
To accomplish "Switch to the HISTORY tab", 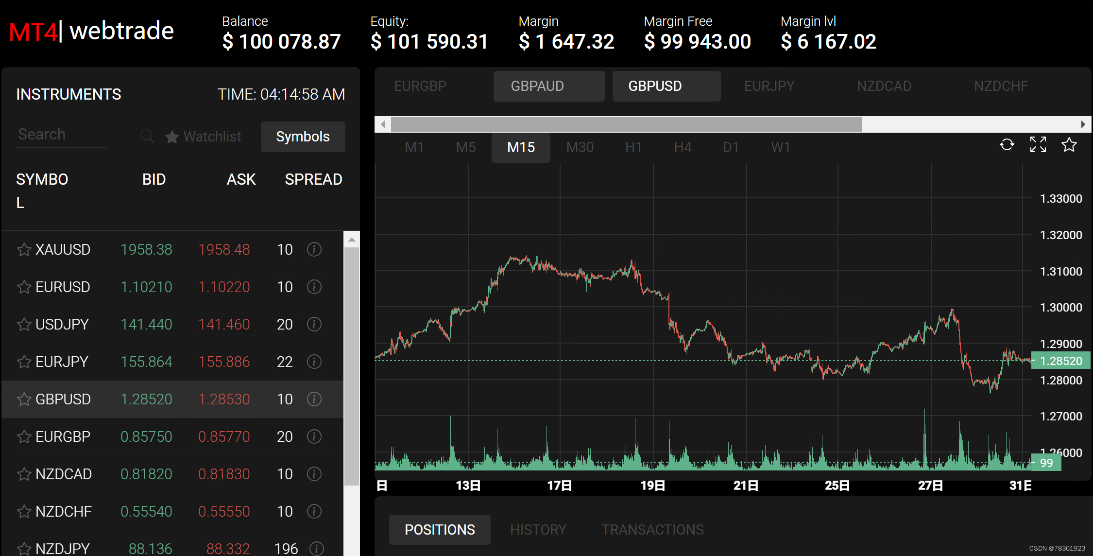I will (x=538, y=529).
